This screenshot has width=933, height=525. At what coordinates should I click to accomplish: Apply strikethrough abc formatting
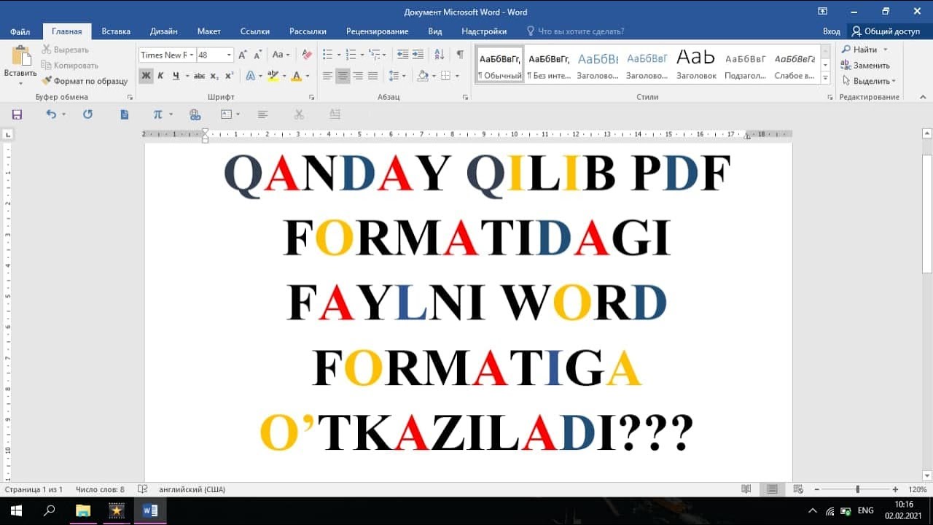199,76
